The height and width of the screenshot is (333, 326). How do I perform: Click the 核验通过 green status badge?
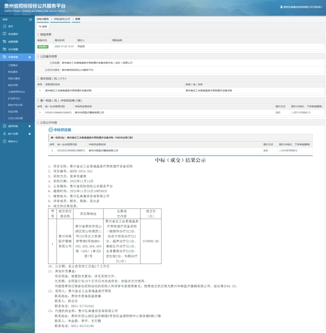click(43, 46)
